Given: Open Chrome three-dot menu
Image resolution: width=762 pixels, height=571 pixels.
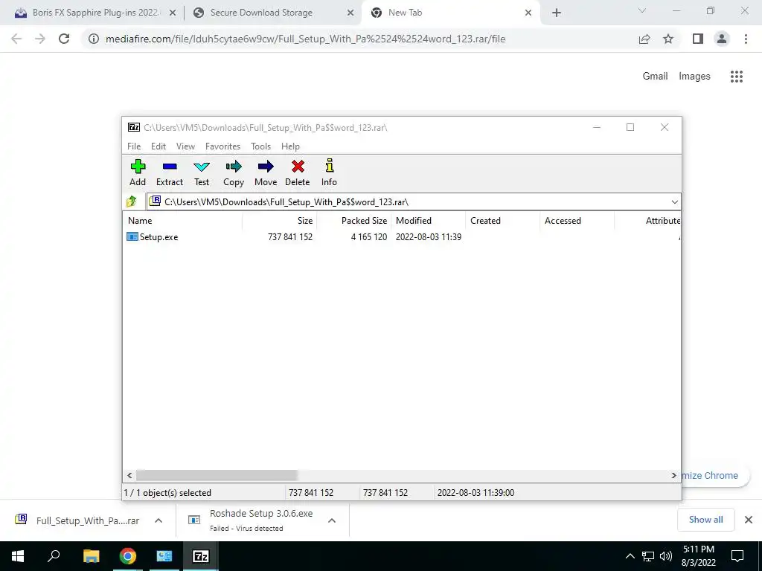Looking at the screenshot, I should (x=746, y=39).
